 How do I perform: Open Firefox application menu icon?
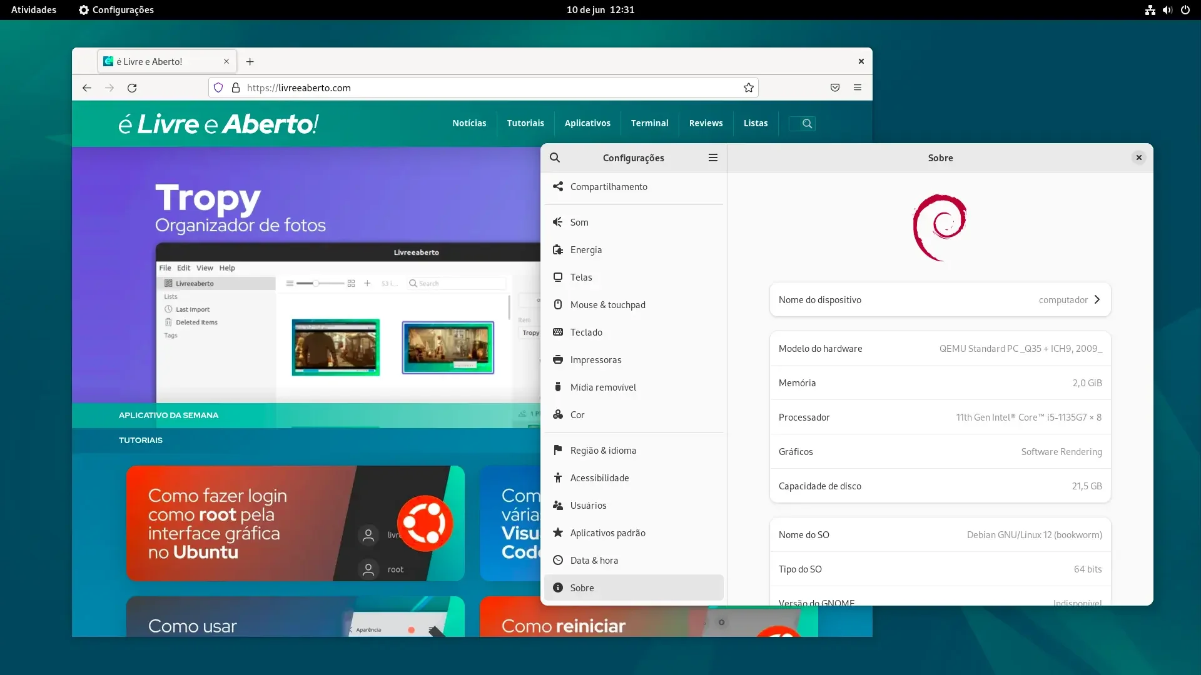(x=858, y=88)
